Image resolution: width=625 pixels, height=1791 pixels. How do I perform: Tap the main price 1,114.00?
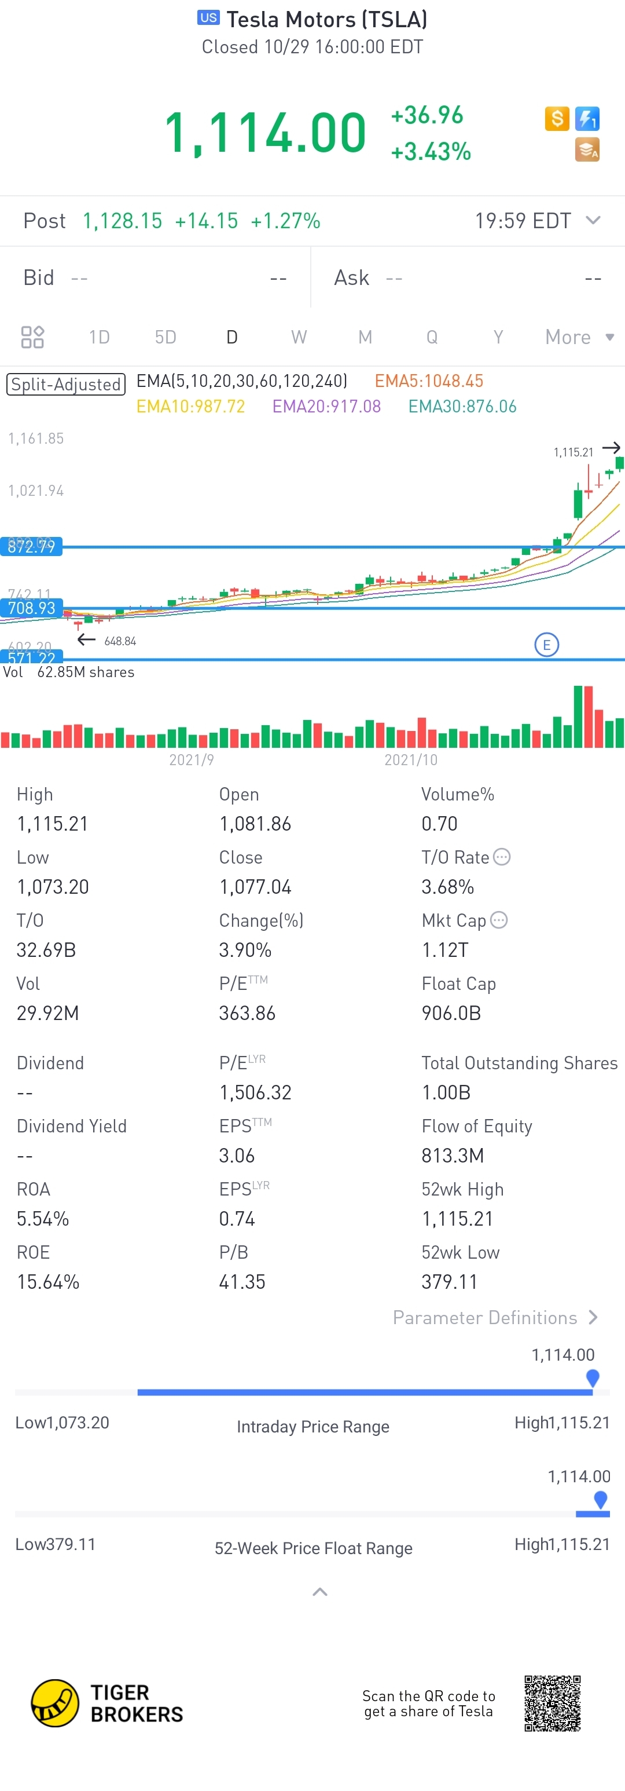pos(265,133)
